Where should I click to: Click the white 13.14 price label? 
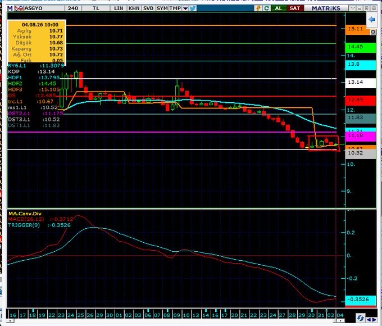(361, 83)
